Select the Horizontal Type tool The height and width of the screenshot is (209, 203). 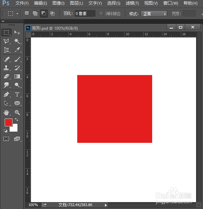coord(17,94)
